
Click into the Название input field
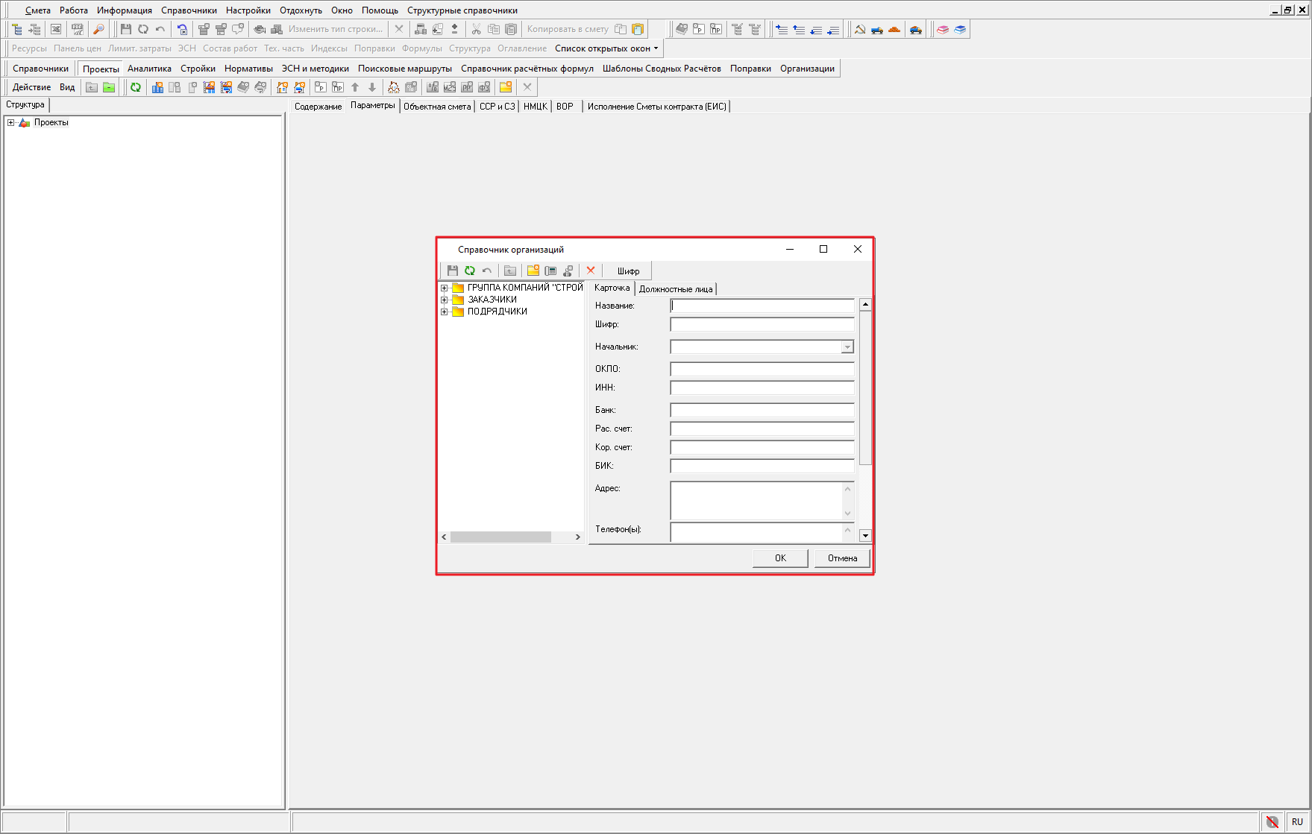[x=762, y=306]
